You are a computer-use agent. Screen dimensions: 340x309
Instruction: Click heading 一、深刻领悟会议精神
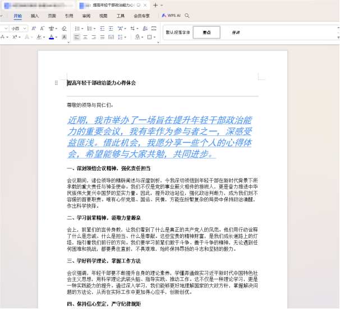click(108, 168)
